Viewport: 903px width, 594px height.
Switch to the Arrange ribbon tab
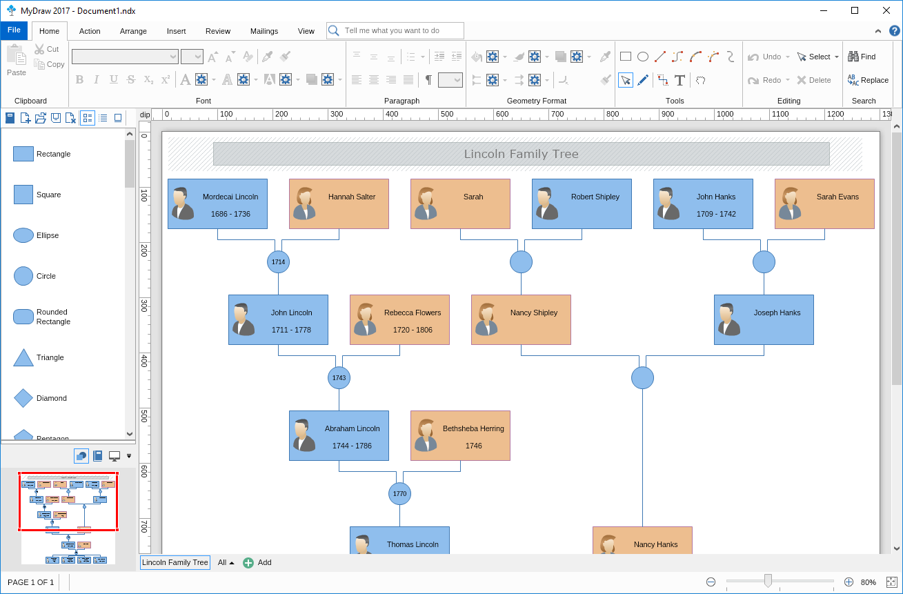tap(133, 31)
